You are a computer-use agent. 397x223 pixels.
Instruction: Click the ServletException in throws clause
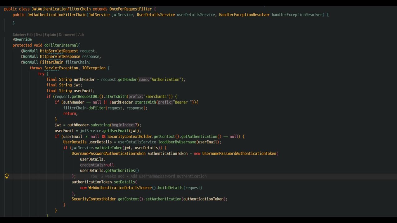pyautogui.click(x=61, y=68)
